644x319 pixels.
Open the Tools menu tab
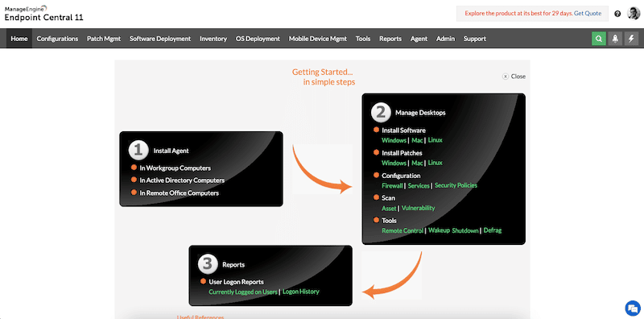(363, 39)
